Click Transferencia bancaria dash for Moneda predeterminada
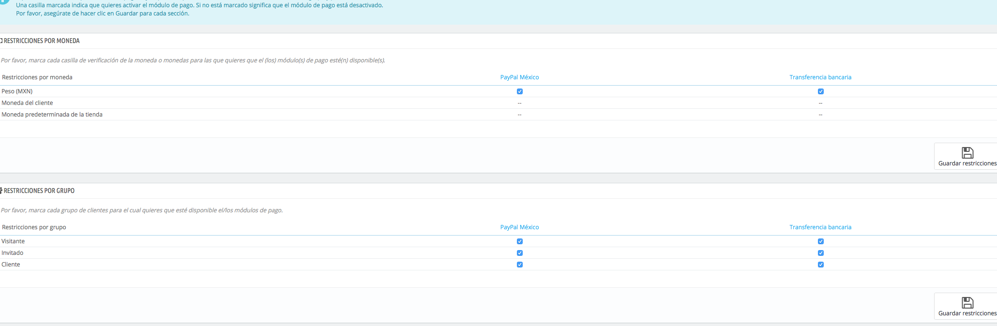Screen dimensions: 997x326 coord(820,115)
